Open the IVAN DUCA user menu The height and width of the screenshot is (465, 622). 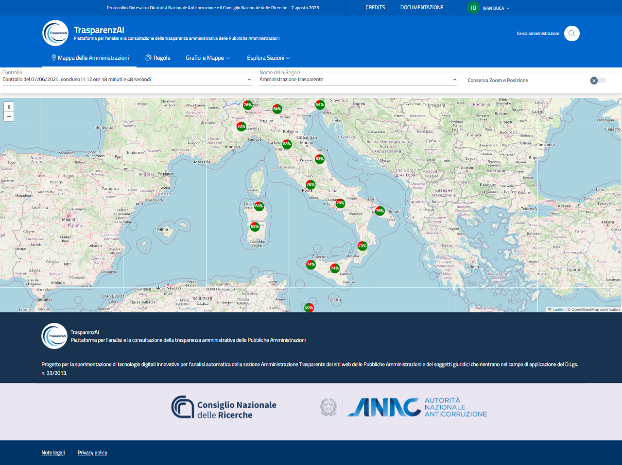(x=496, y=8)
